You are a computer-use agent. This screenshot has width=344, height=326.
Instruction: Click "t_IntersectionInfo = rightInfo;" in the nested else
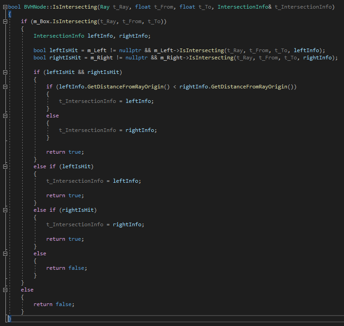point(108,130)
